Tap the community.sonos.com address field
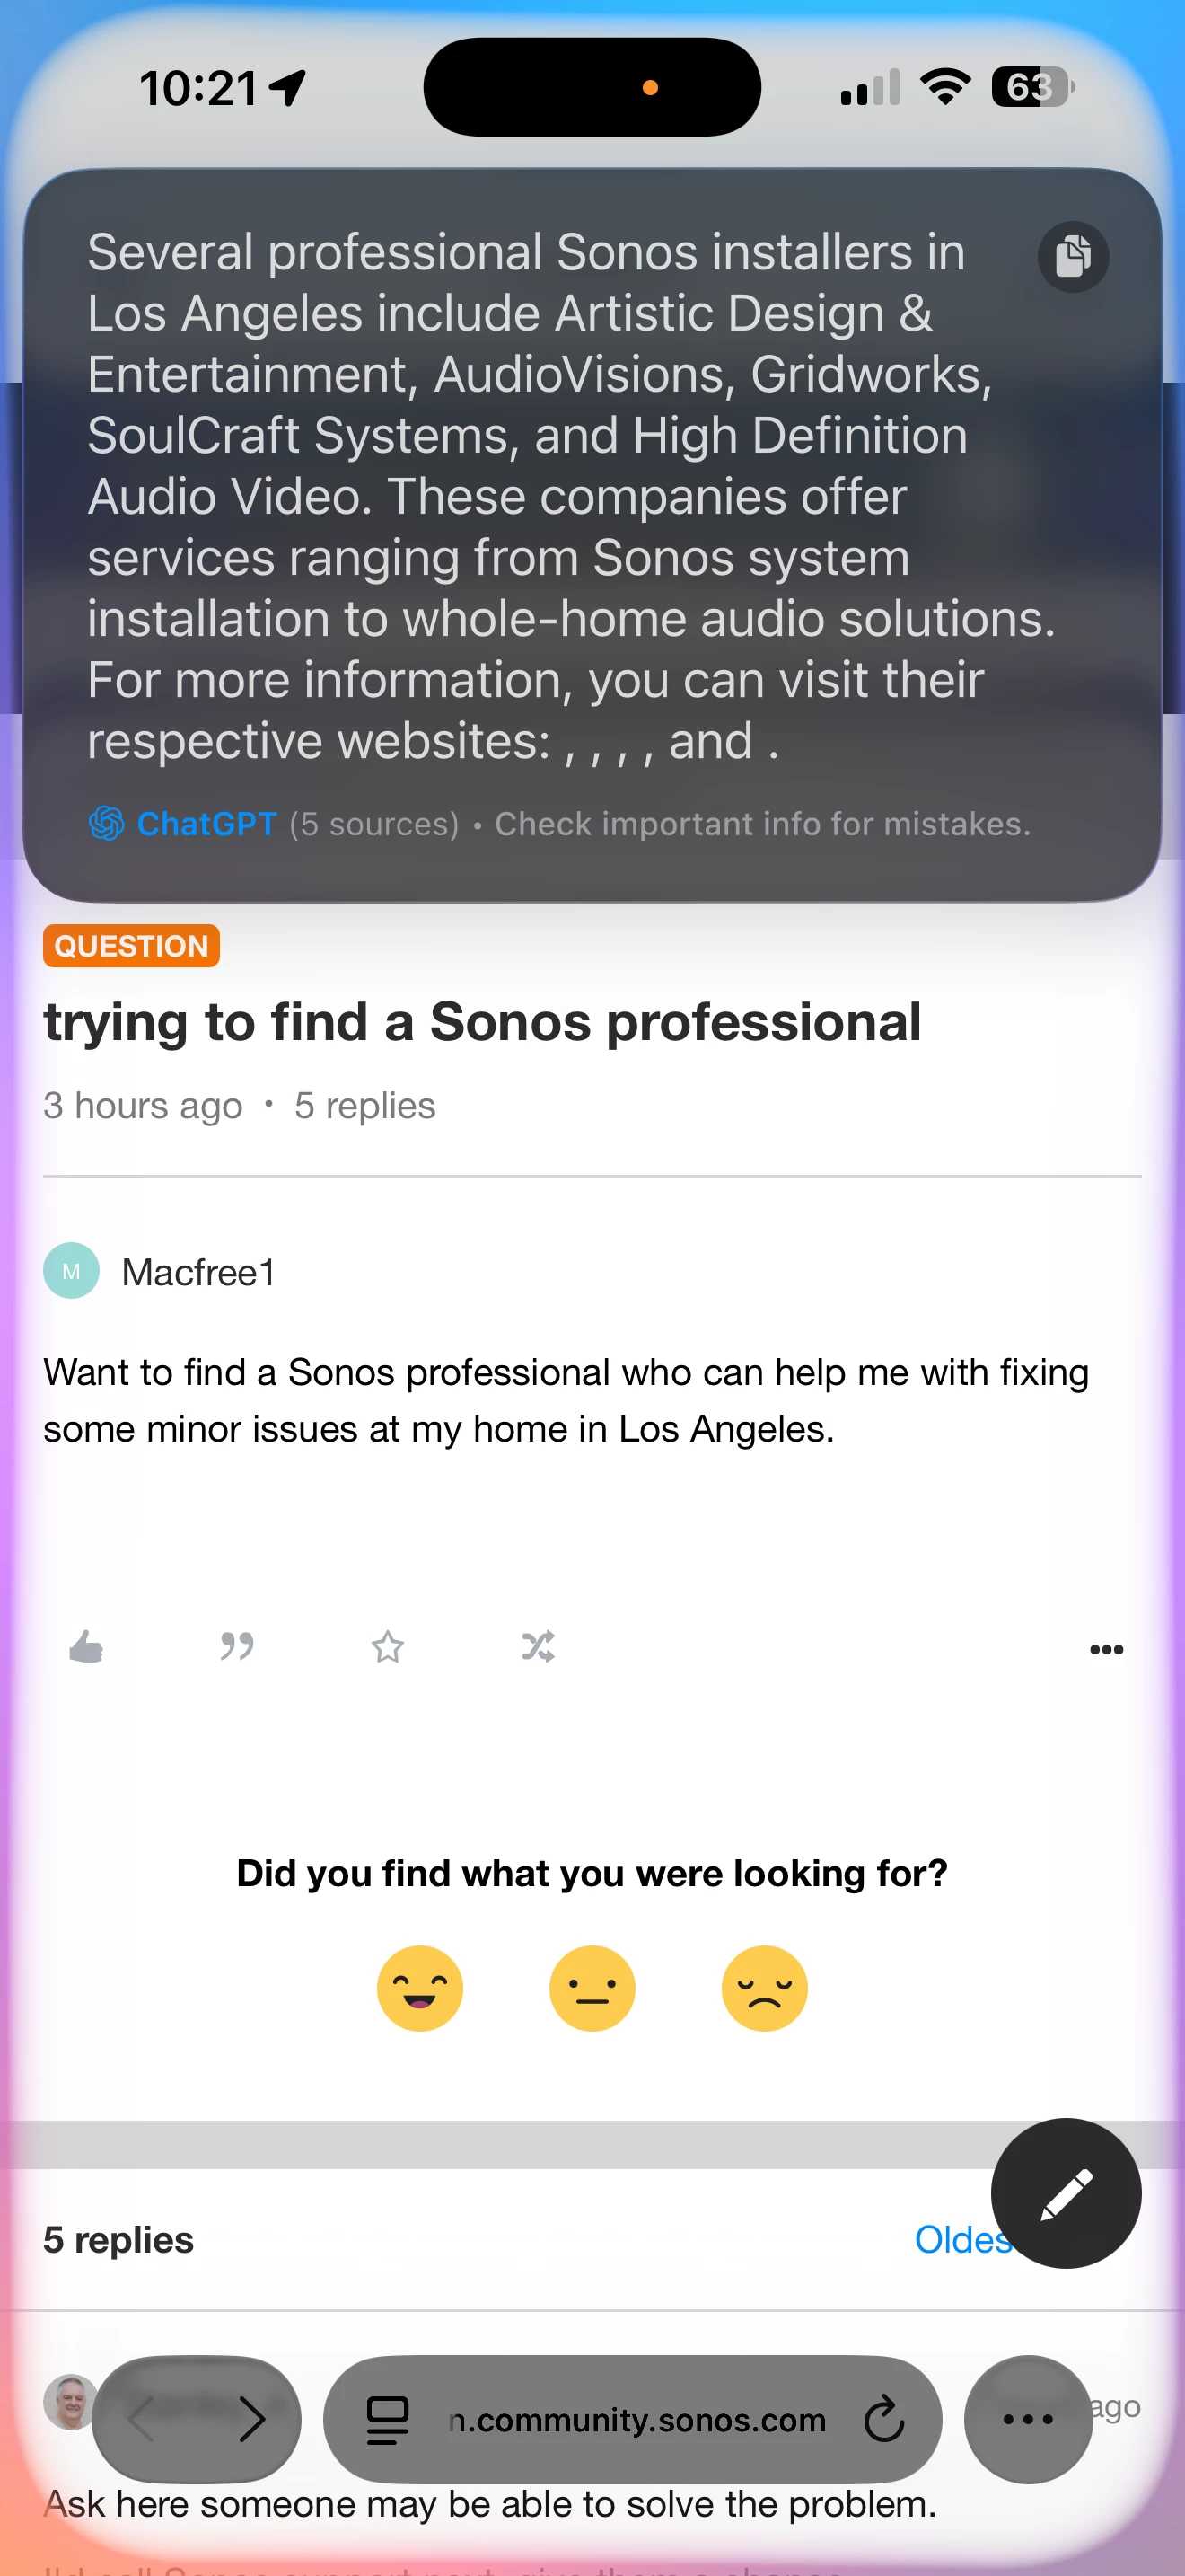This screenshot has width=1185, height=2576. (637, 2420)
